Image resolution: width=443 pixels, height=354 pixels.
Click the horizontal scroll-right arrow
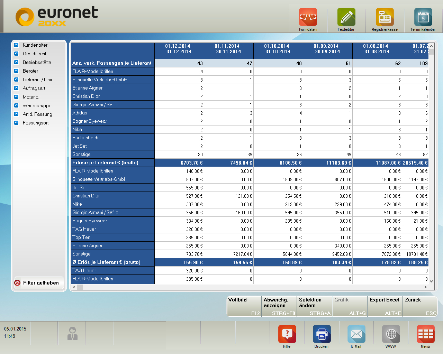point(426,287)
